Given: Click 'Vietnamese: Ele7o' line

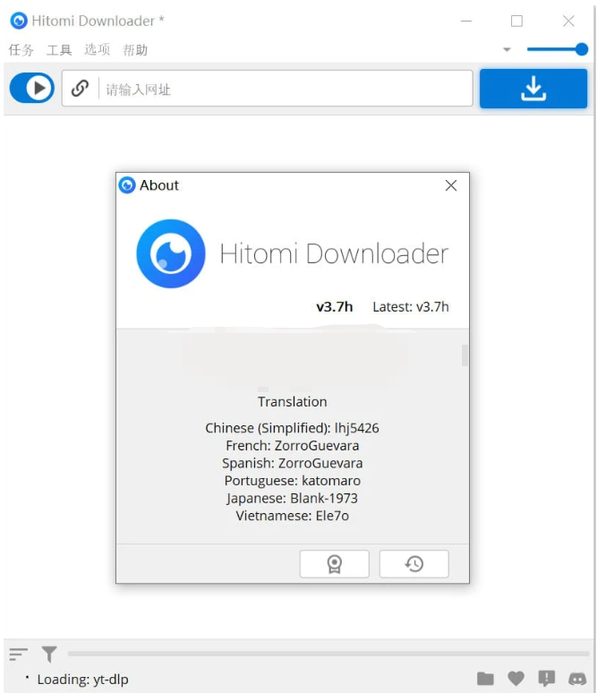Looking at the screenshot, I should click(x=292, y=516).
